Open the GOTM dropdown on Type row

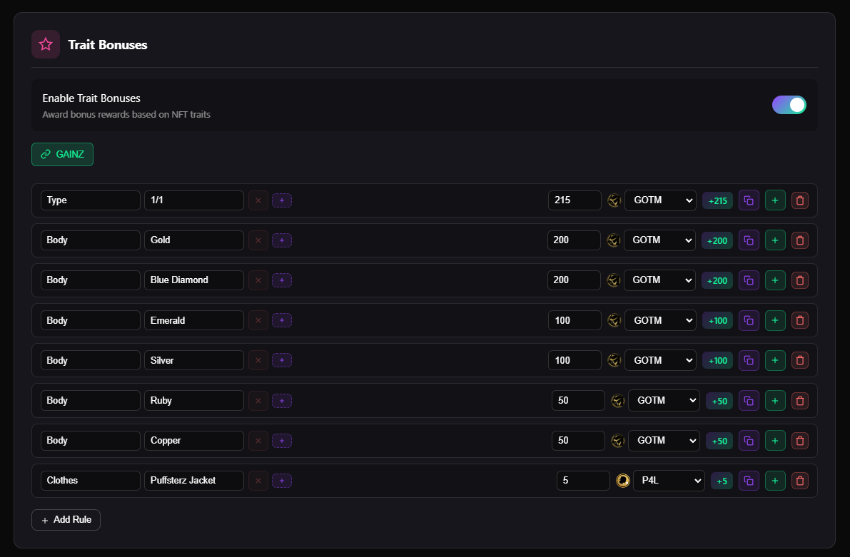point(659,200)
